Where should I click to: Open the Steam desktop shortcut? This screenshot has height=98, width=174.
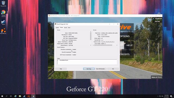pyautogui.click(x=3, y=22)
